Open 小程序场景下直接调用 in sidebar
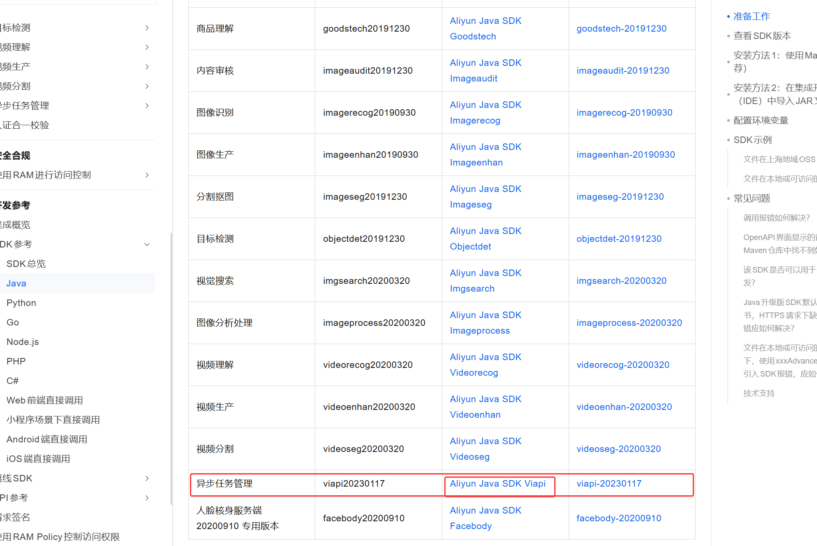Image resolution: width=817 pixels, height=546 pixels. point(53,420)
